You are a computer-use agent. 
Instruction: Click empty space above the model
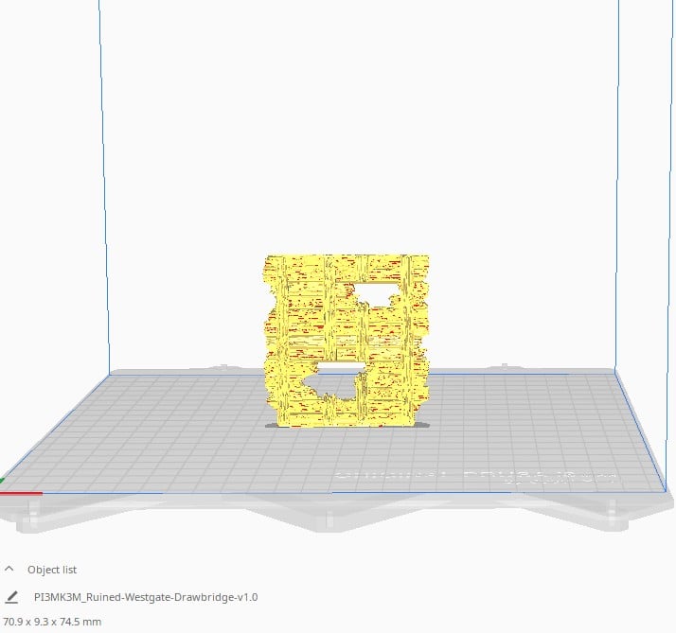point(346,142)
